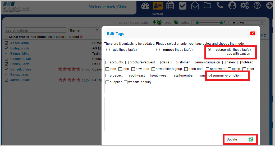
Task: Tick the customer tag checkbox
Action: [x=173, y=62]
